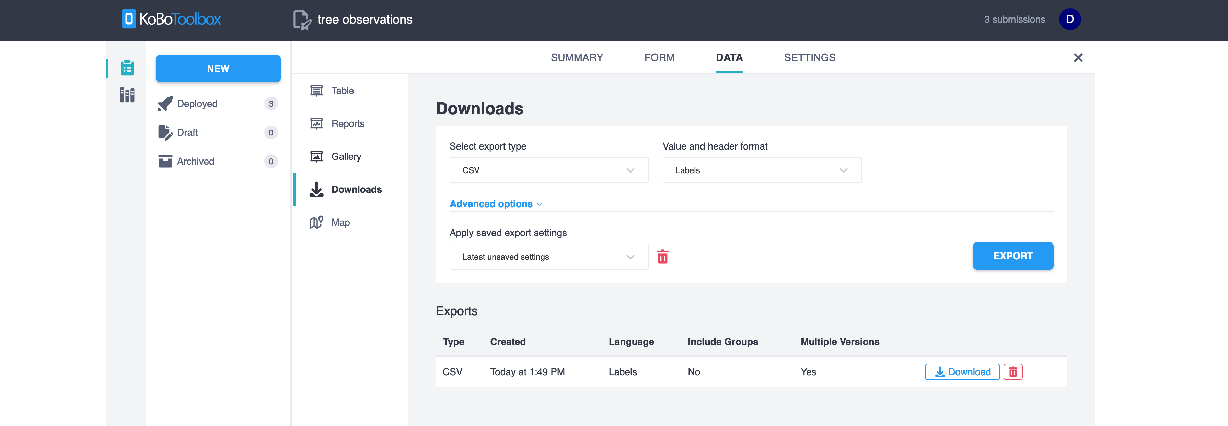Click the delete saved settings trash icon
The height and width of the screenshot is (426, 1228).
click(662, 256)
